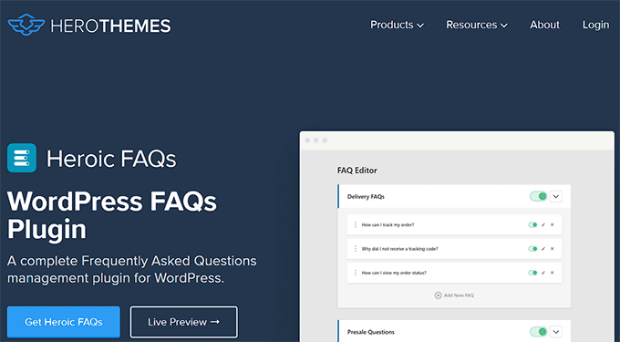Open the Resources dropdown menu
Image resolution: width=620 pixels, height=342 pixels.
tap(477, 25)
